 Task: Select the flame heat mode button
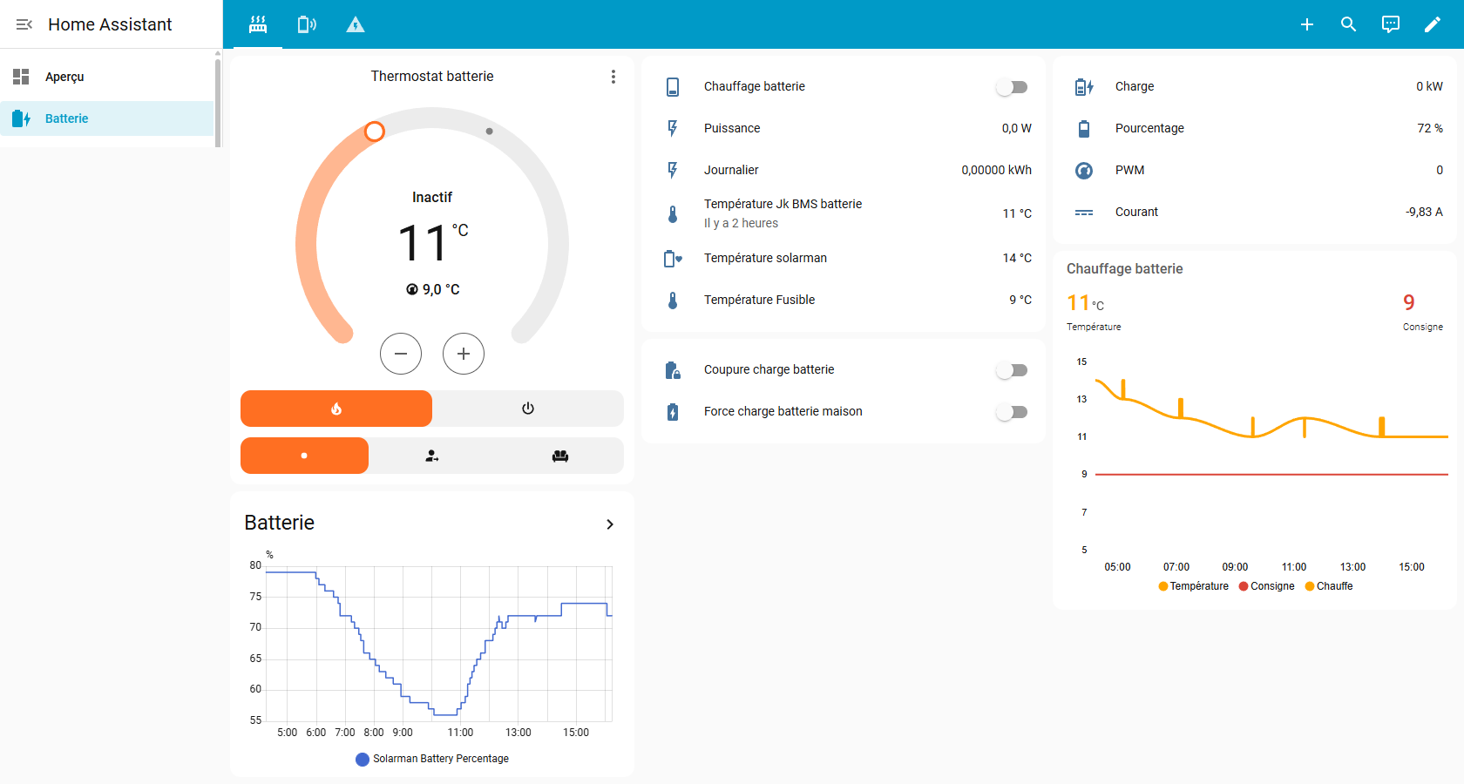[x=336, y=409]
